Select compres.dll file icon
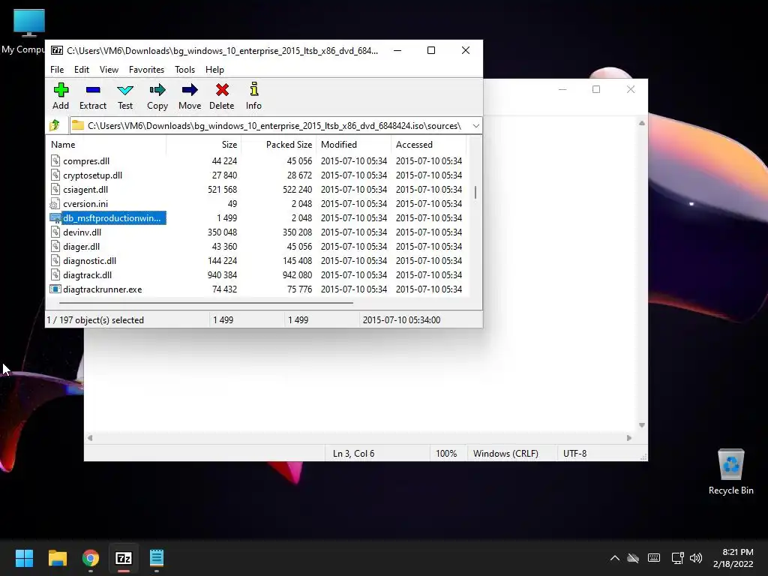 (55, 160)
